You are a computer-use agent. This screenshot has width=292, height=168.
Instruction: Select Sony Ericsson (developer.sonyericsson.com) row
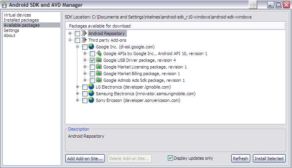138,100
